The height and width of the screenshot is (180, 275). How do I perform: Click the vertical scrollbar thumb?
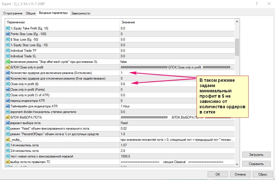pos(237,47)
